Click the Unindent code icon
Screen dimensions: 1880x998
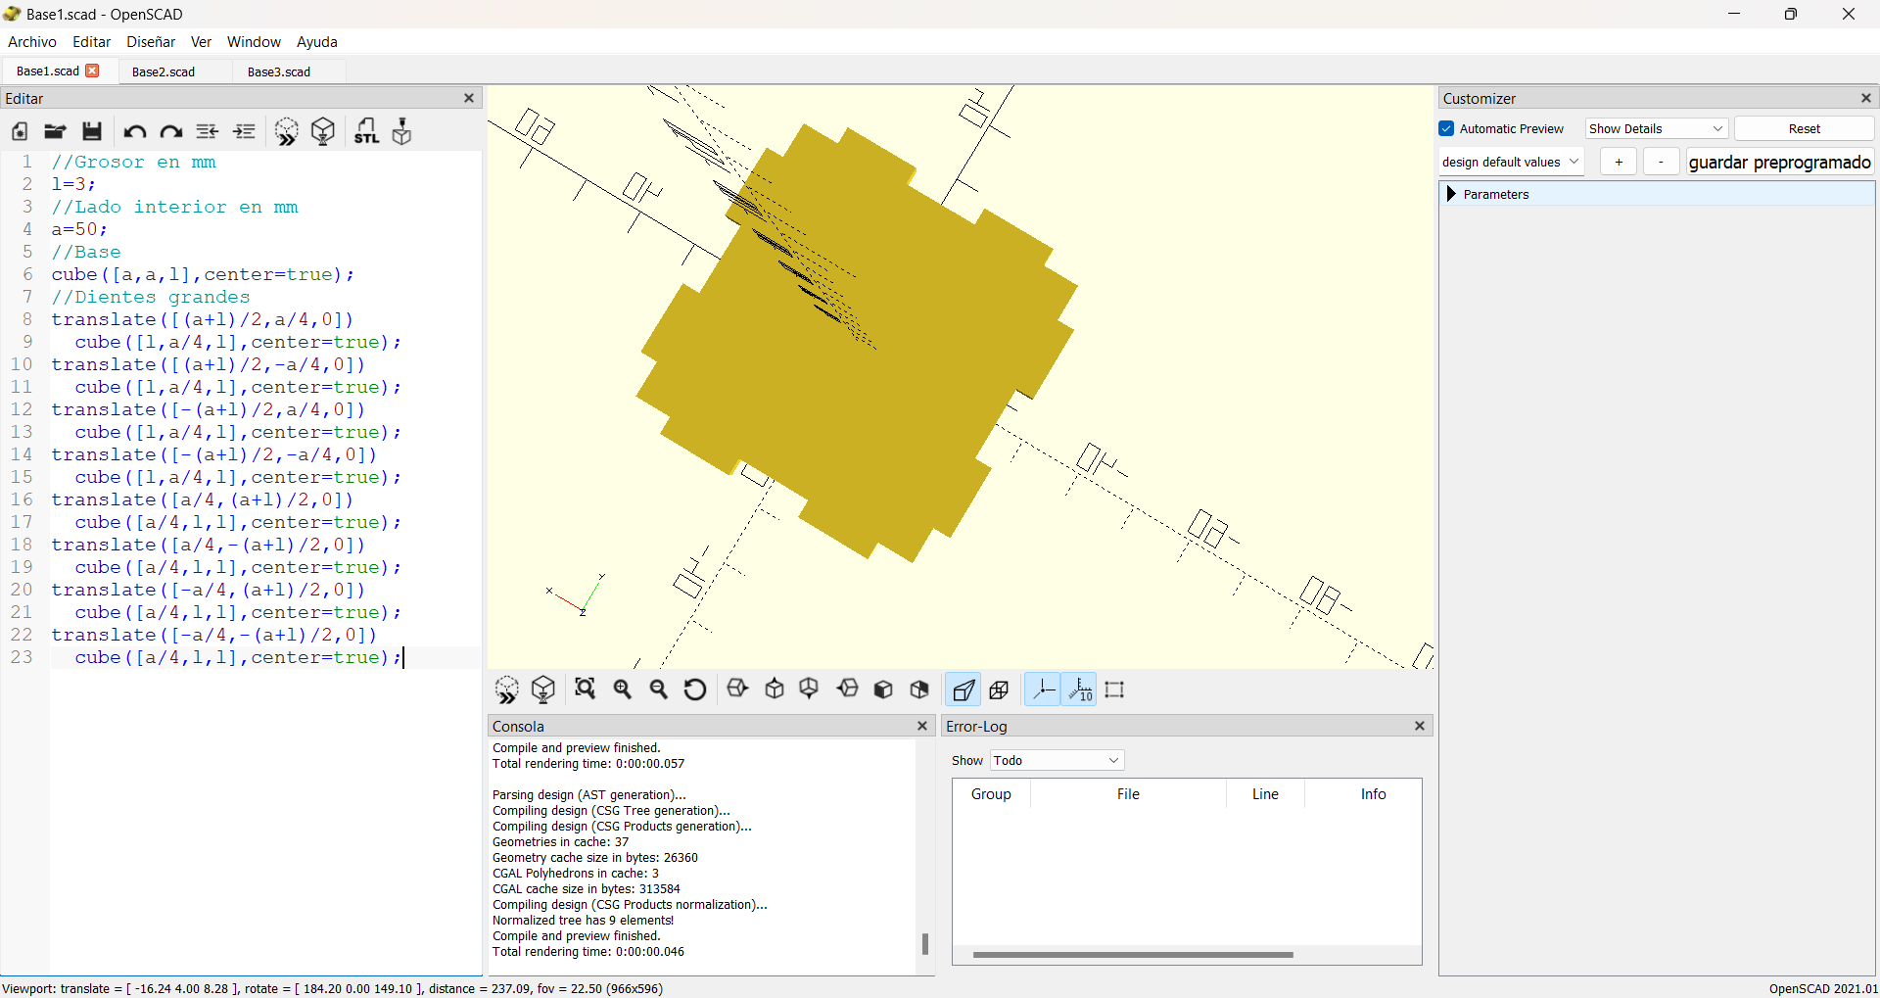tap(208, 131)
